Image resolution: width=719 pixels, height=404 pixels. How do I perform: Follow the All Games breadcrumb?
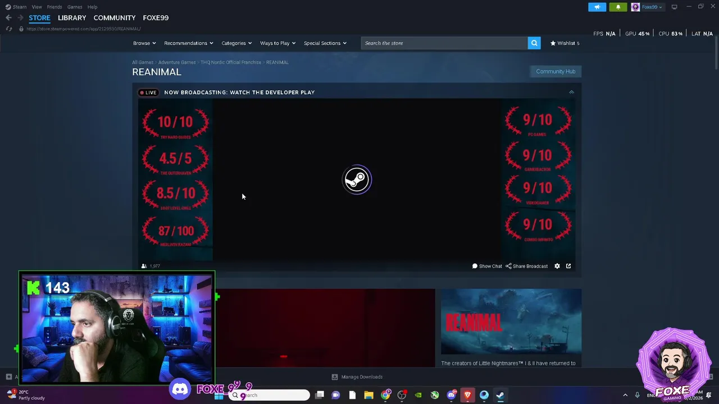click(143, 62)
